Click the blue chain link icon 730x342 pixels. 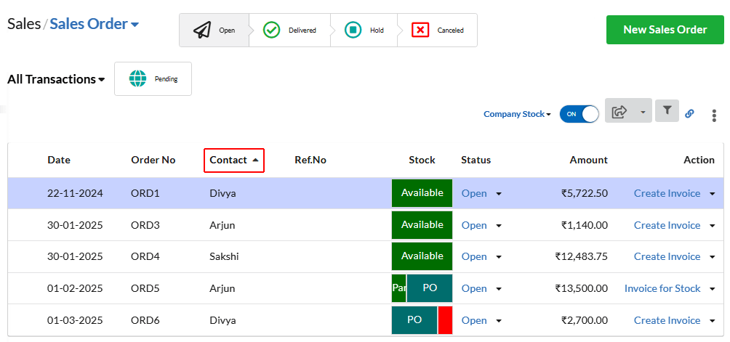[690, 113]
